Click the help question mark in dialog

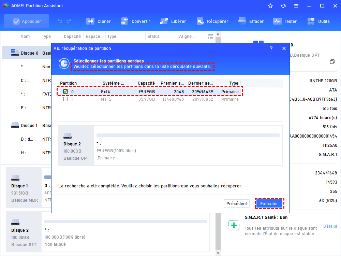(x=271, y=48)
